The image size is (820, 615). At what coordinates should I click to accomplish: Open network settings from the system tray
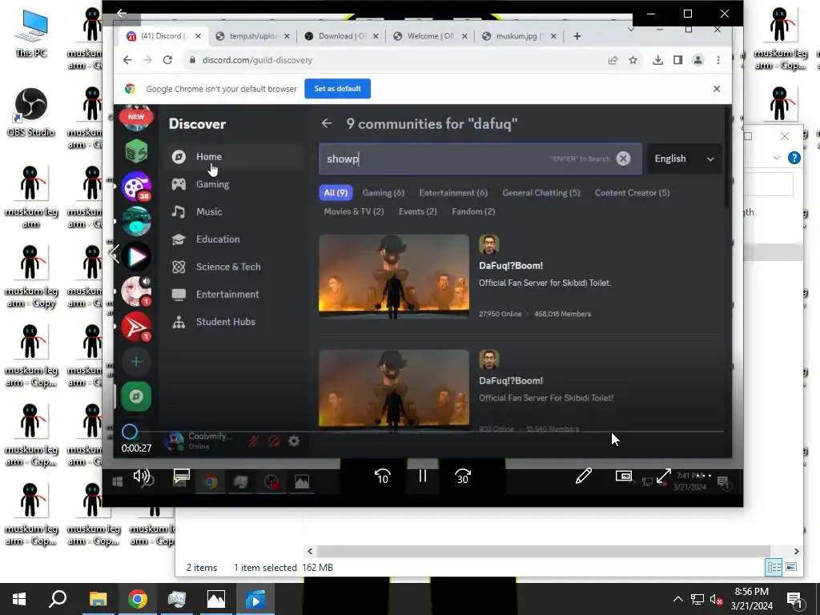697,599
